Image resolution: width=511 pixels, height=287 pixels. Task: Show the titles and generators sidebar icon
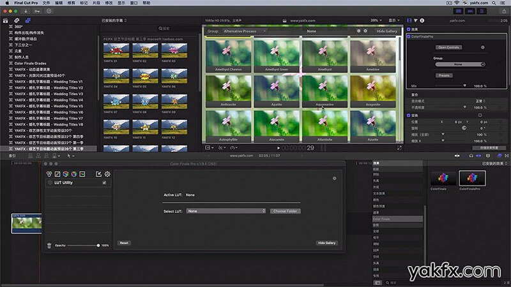pyautogui.click(x=28, y=20)
